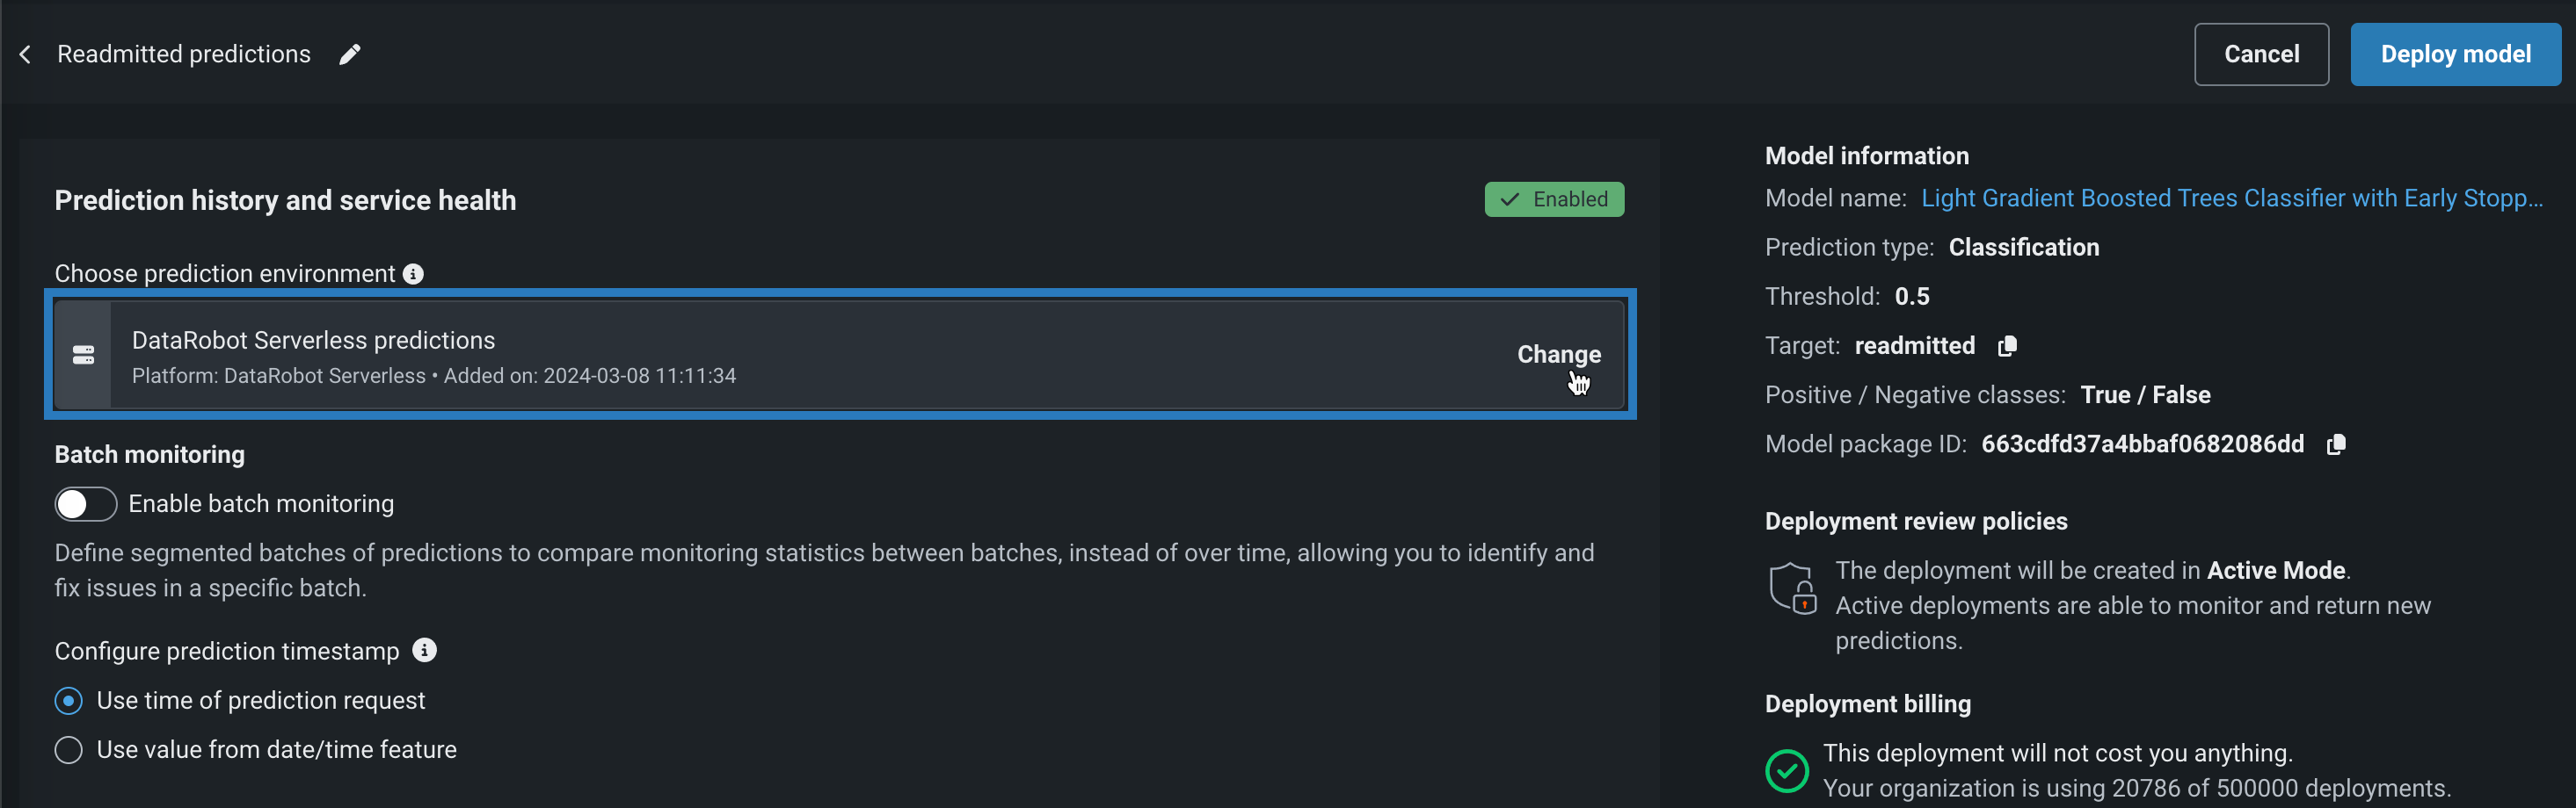Click the Enabled status badge
Viewport: 2576px width, 808px height.
pyautogui.click(x=1554, y=199)
